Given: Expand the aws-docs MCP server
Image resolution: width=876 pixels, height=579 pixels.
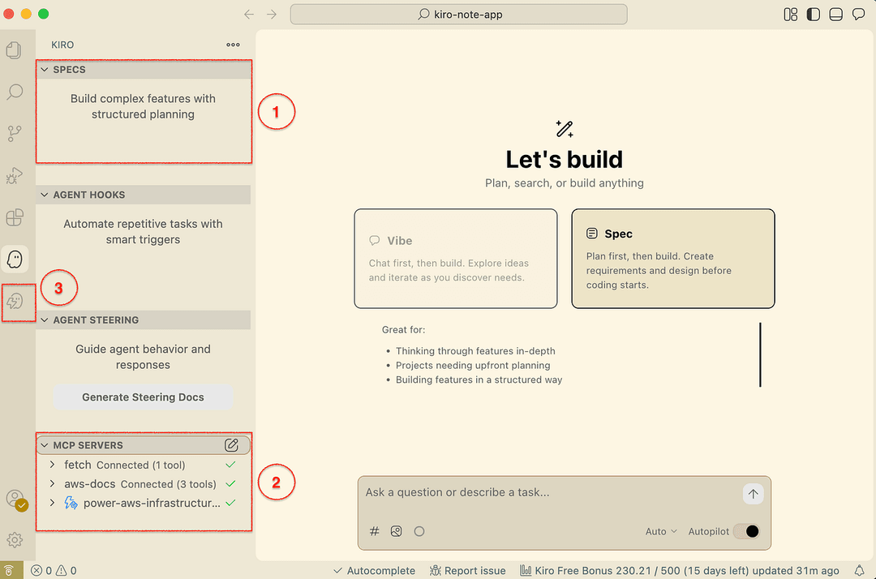Looking at the screenshot, I should coord(52,483).
